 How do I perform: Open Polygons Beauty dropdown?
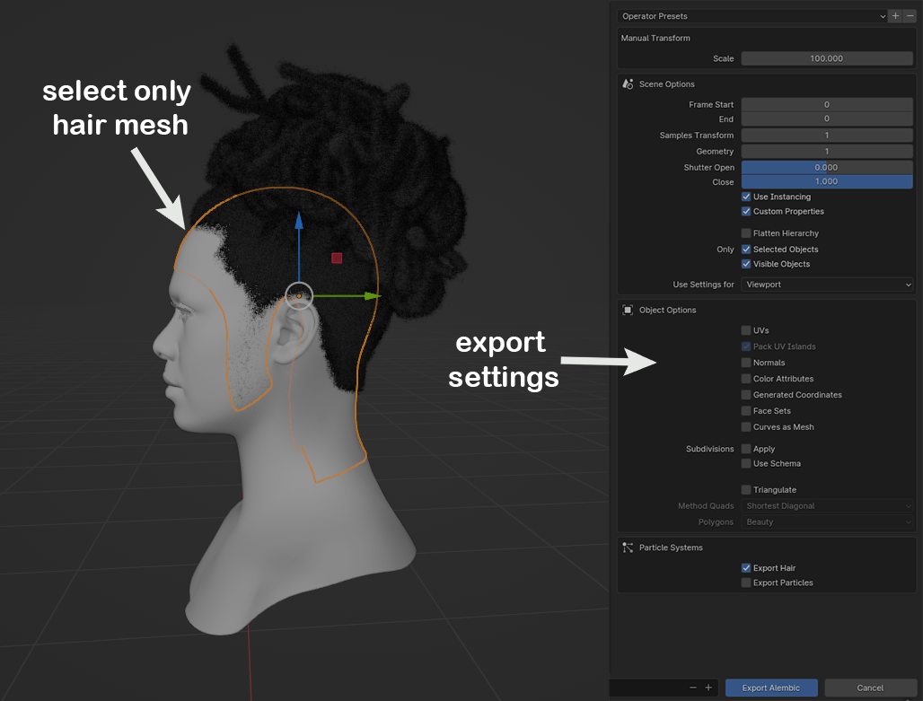tap(827, 522)
